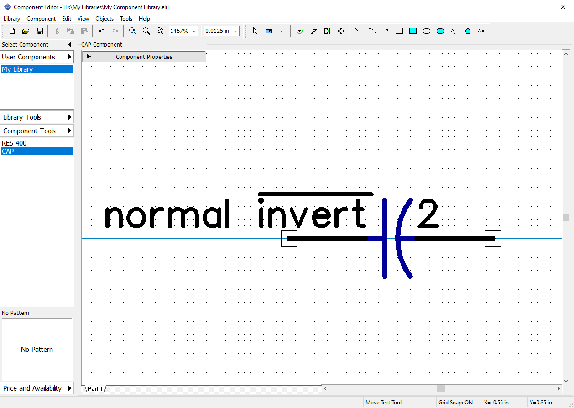Click the vertical scrollbar thumb
Image resolution: width=574 pixels, height=408 pixels.
566,217
